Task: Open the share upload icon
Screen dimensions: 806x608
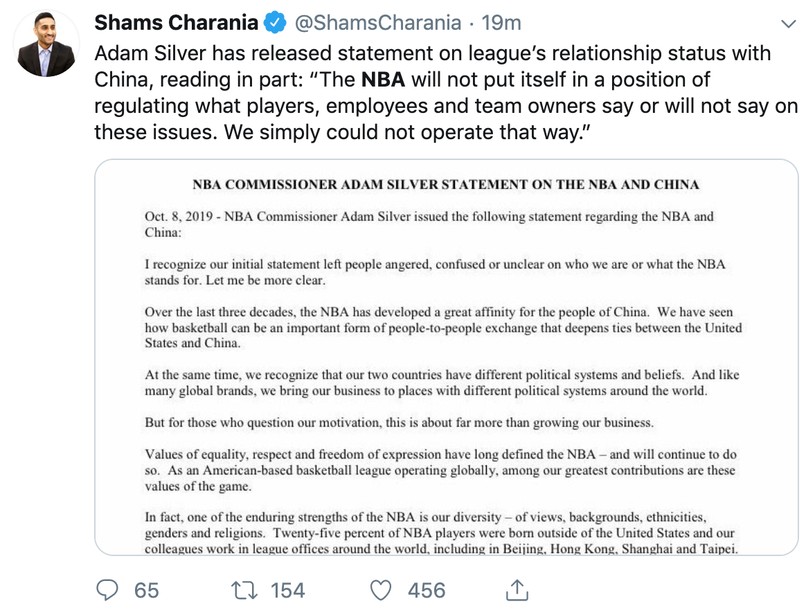Action: 517,589
